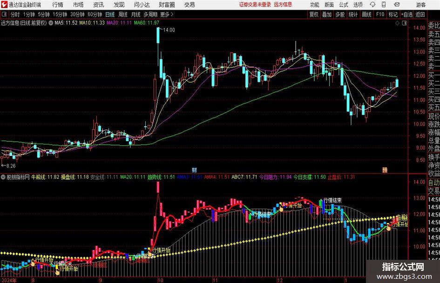Select the 1分钟 period tab
The image size is (440, 283).
tap(29, 14)
